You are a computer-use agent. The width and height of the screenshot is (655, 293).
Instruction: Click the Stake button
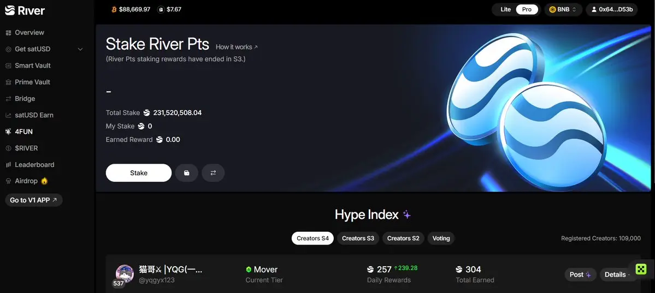(139, 173)
